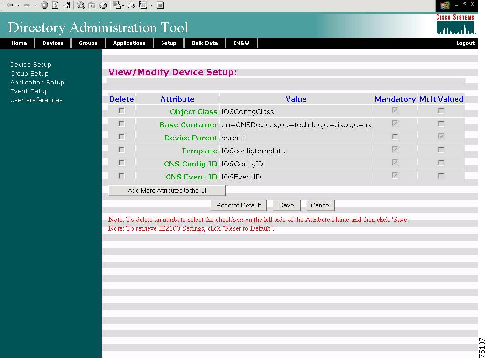Click the 'parent' value text
Image resolution: width=486 pixels, height=358 pixels.
232,138
